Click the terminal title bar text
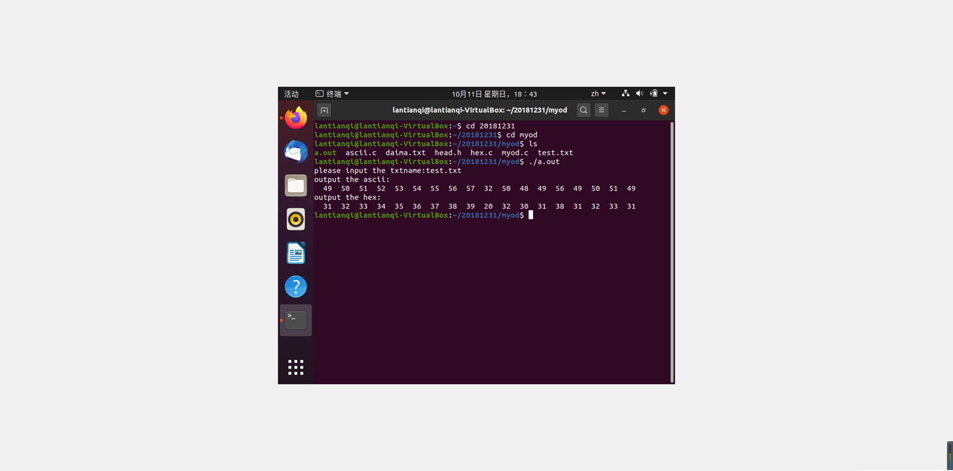The height and width of the screenshot is (471, 953). coord(480,110)
